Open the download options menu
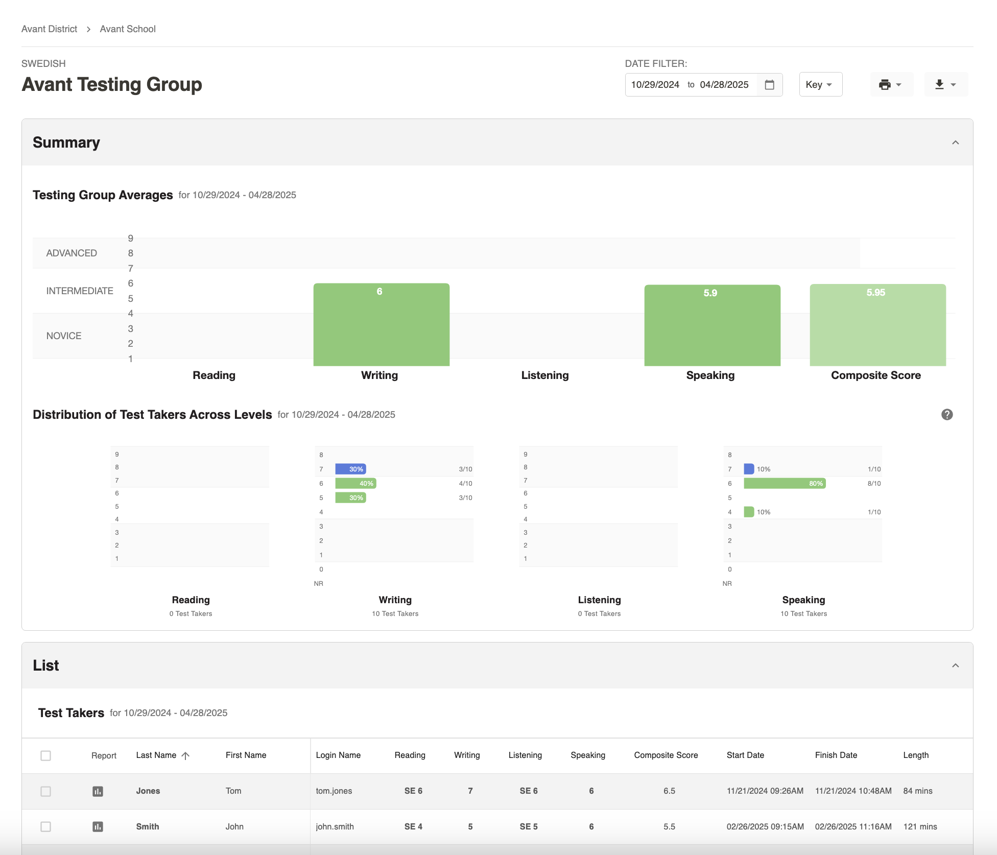Viewport: 997px width, 855px height. [945, 85]
